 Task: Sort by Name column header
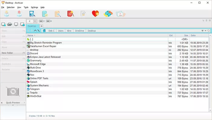(x=97, y=35)
